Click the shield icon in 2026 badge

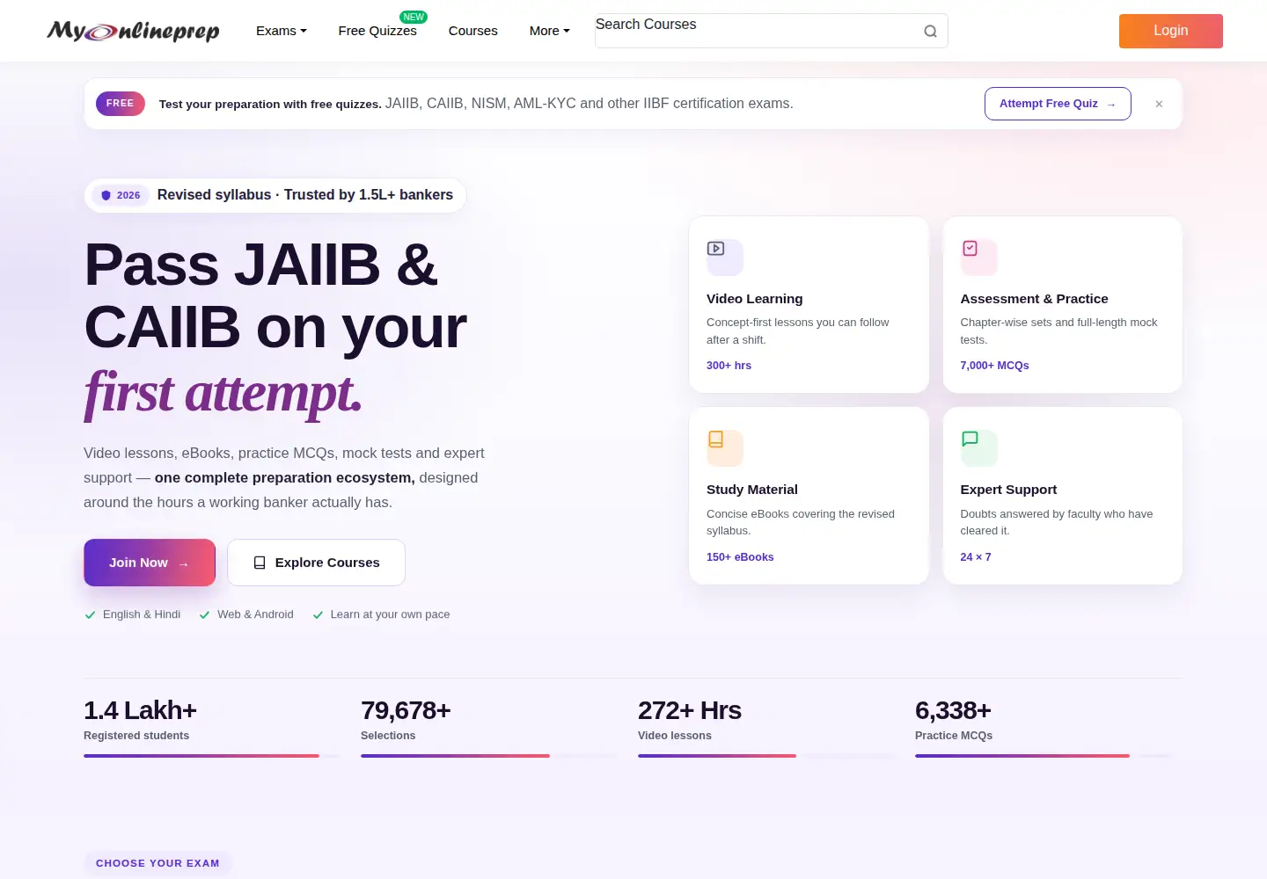coord(106,195)
